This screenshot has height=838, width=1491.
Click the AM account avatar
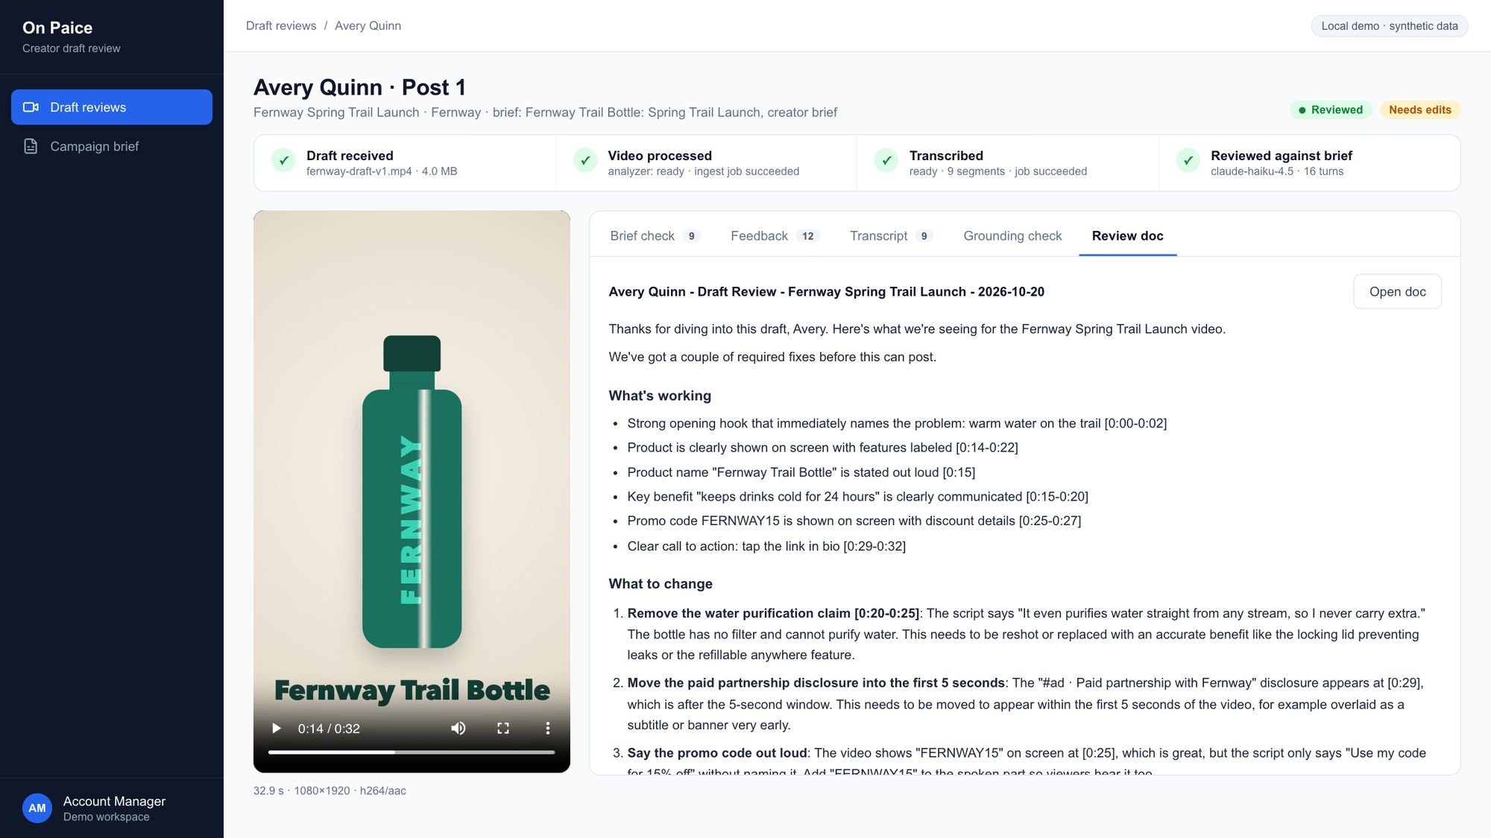point(37,808)
